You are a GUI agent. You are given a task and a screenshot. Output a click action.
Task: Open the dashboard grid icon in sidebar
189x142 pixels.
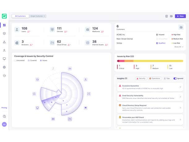pos(4,25)
